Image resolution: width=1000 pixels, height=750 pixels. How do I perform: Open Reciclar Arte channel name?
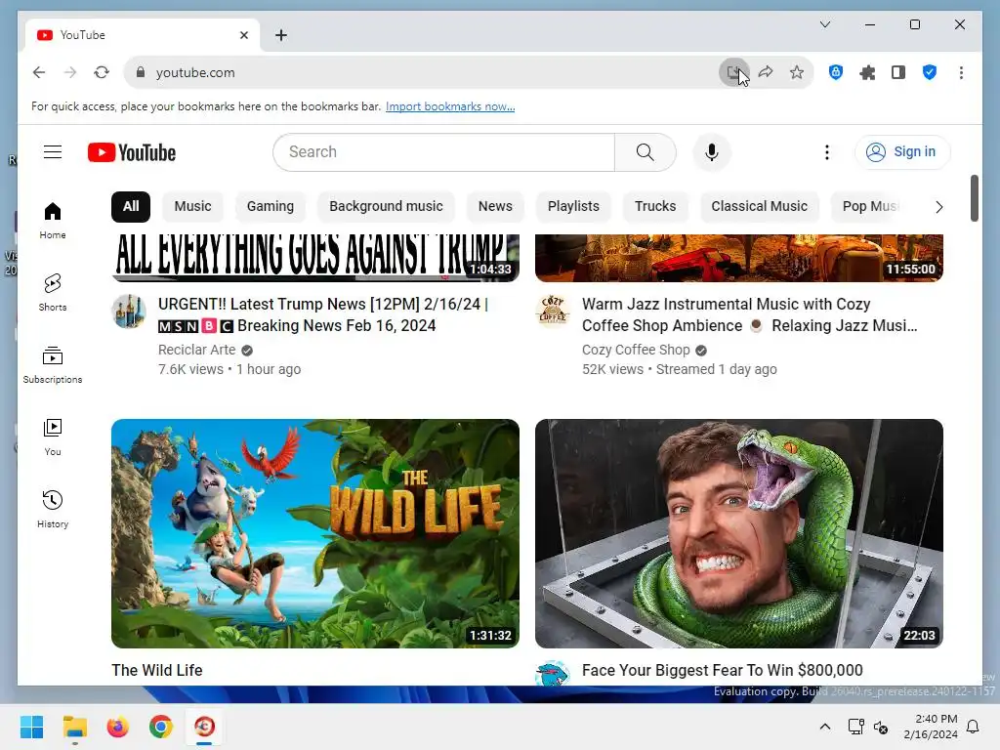[x=196, y=351]
